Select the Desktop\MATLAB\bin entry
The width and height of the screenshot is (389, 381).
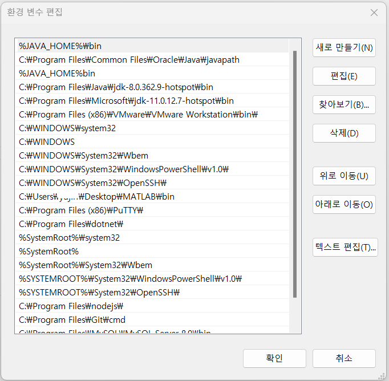pos(152,196)
